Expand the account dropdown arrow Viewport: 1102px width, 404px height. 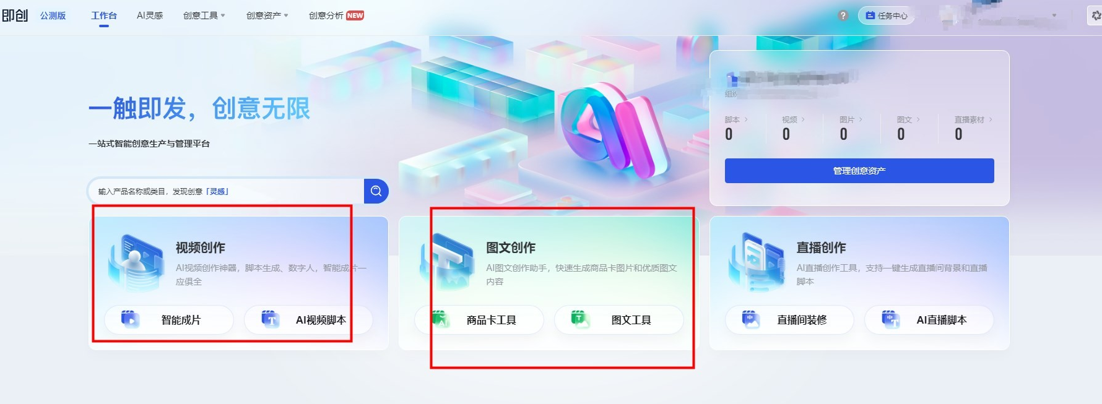[x=1054, y=15]
